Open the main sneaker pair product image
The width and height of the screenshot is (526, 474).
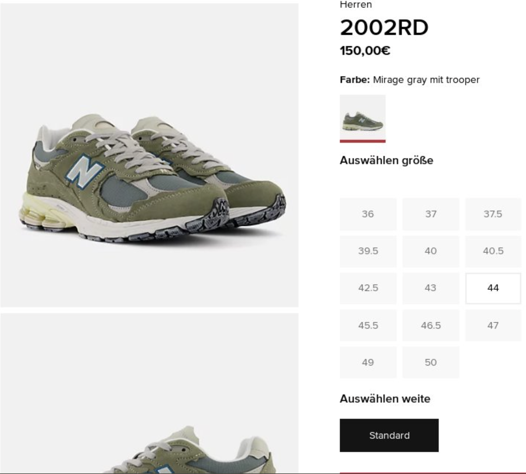[149, 155]
